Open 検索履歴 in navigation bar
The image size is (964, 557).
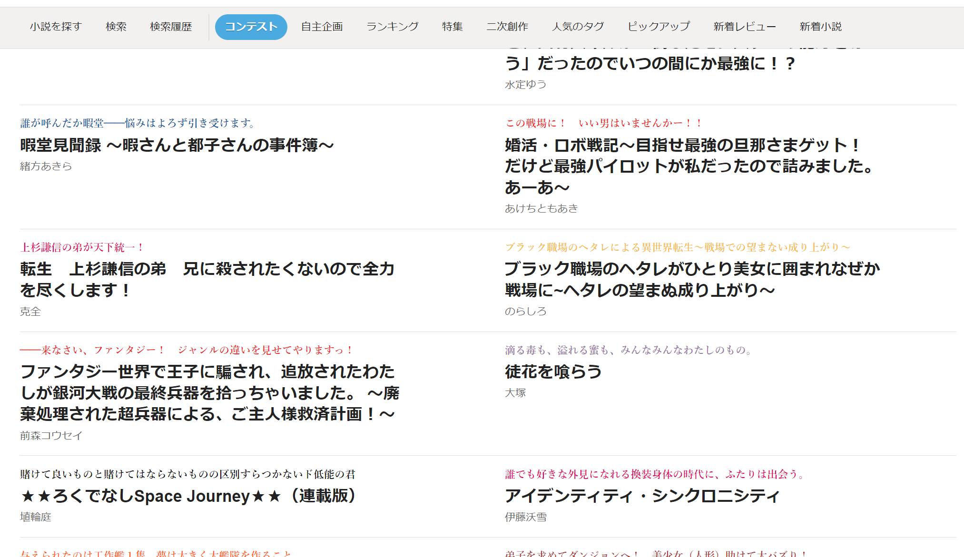[x=171, y=27]
